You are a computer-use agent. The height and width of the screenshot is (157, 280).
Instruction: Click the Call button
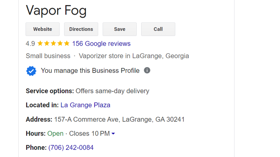tap(158, 29)
